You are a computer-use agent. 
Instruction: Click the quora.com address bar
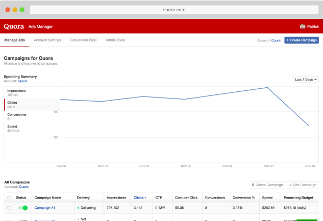click(x=174, y=10)
